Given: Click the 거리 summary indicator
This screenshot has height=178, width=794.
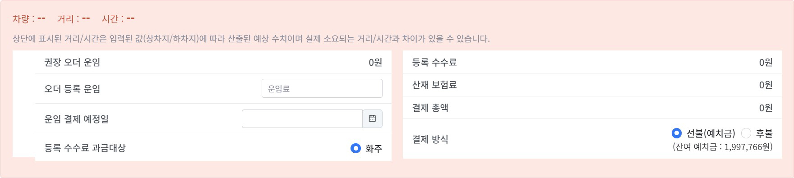Looking at the screenshot, I should pos(74,18).
